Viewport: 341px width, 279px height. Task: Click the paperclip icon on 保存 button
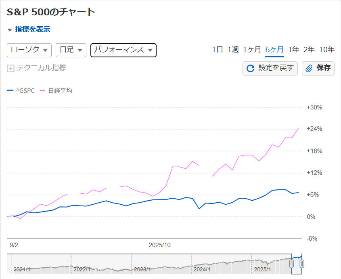click(x=309, y=68)
